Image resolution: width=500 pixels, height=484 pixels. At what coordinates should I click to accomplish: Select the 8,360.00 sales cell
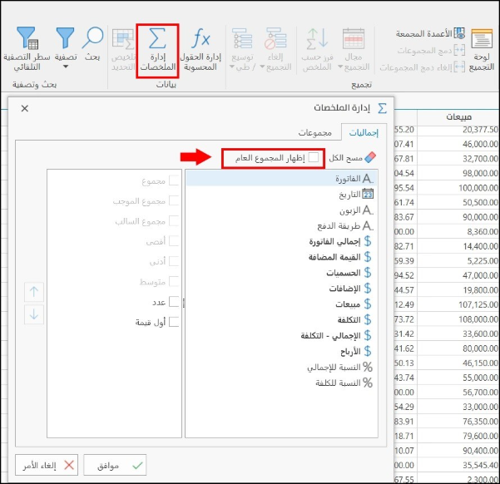click(458, 231)
